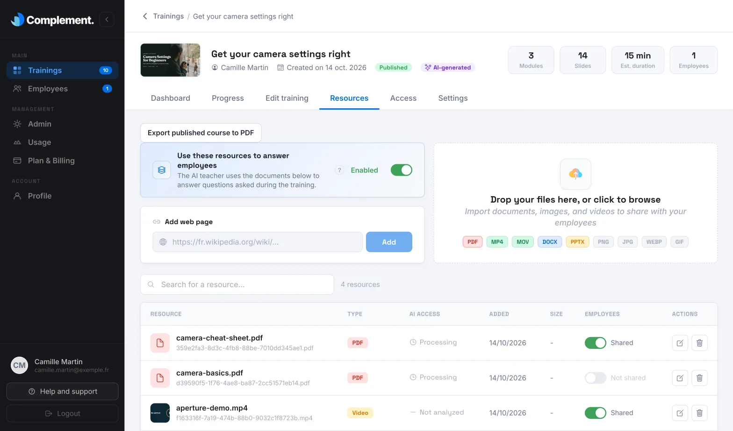Delete camera-basics.pdf with trash icon

coord(699,378)
